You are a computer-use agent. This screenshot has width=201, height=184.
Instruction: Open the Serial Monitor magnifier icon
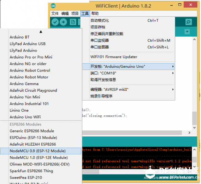click(188, 22)
